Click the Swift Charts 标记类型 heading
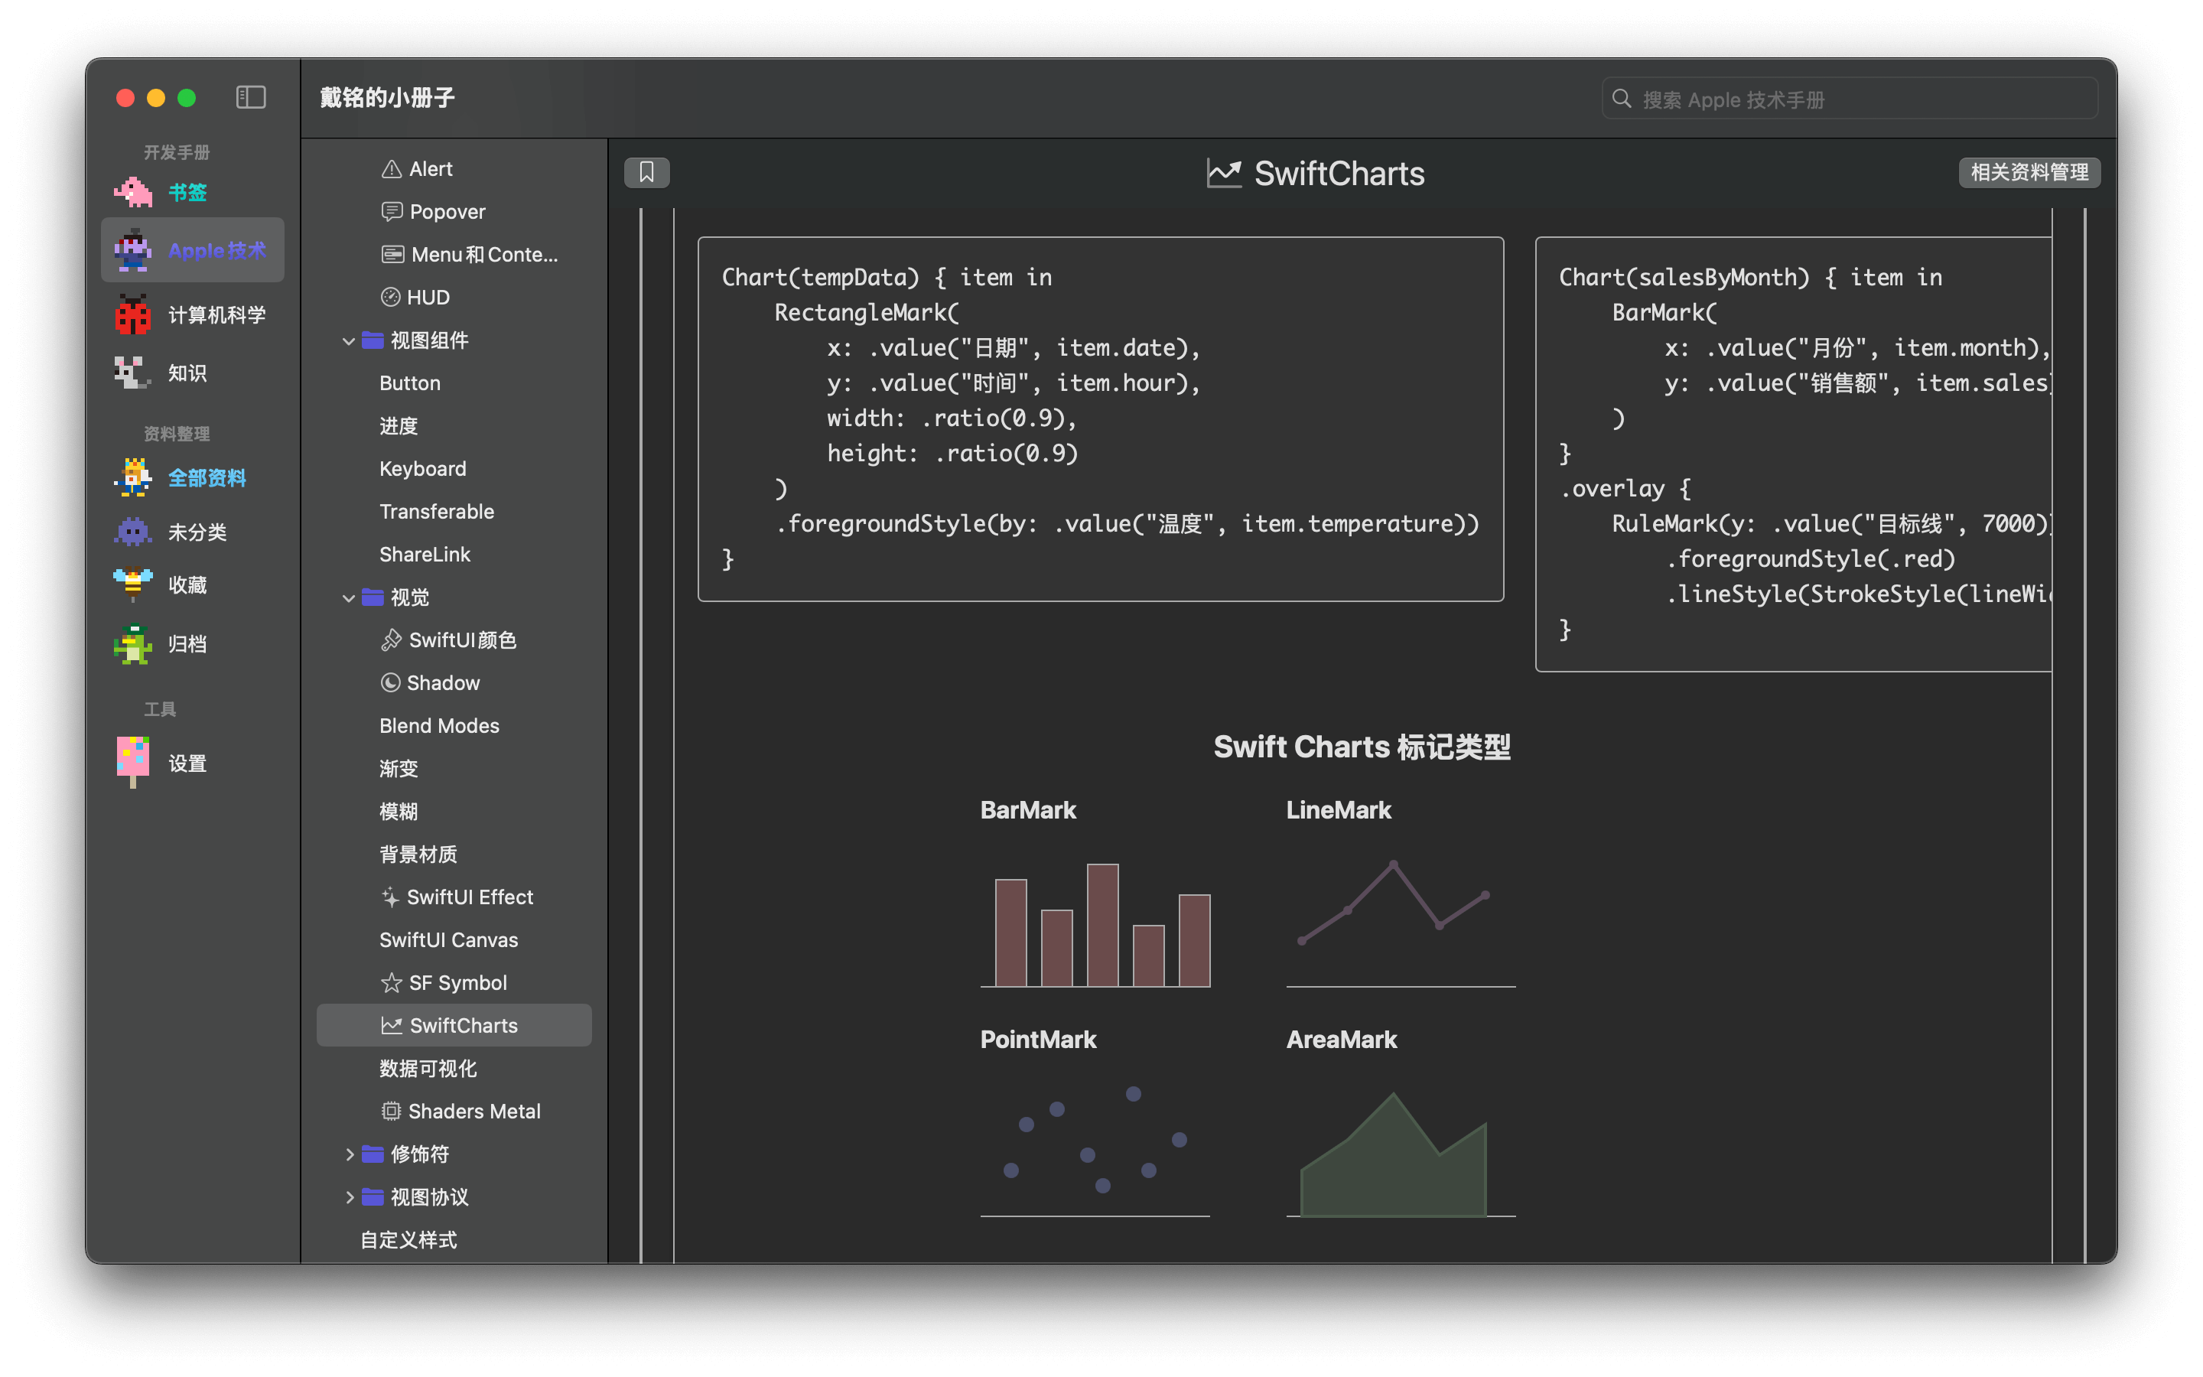2203x1377 pixels. pos(1362,747)
